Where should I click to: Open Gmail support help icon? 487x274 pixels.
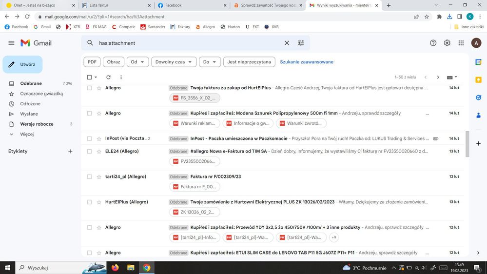pos(433,43)
